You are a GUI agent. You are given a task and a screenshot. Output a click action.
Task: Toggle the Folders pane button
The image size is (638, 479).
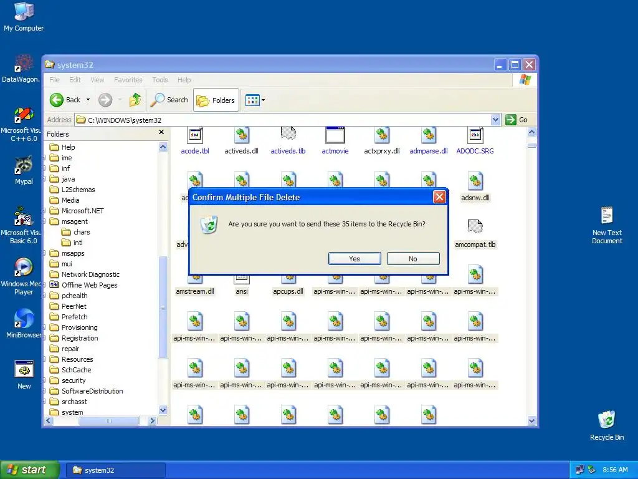pos(216,100)
